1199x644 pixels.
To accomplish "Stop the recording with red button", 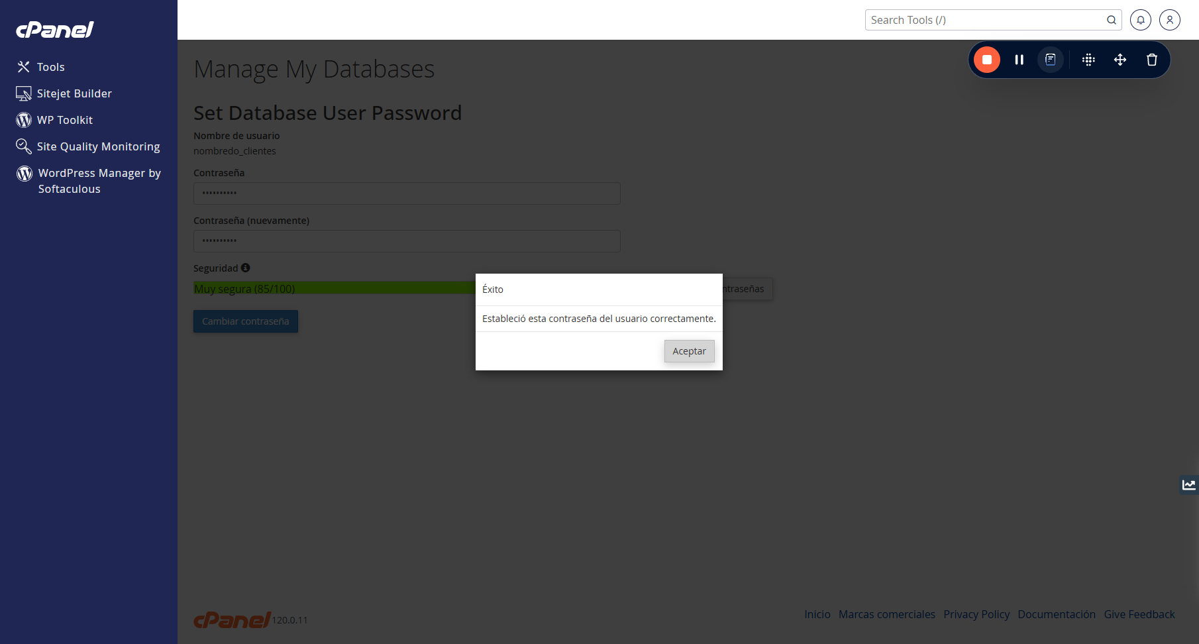I will 987,60.
